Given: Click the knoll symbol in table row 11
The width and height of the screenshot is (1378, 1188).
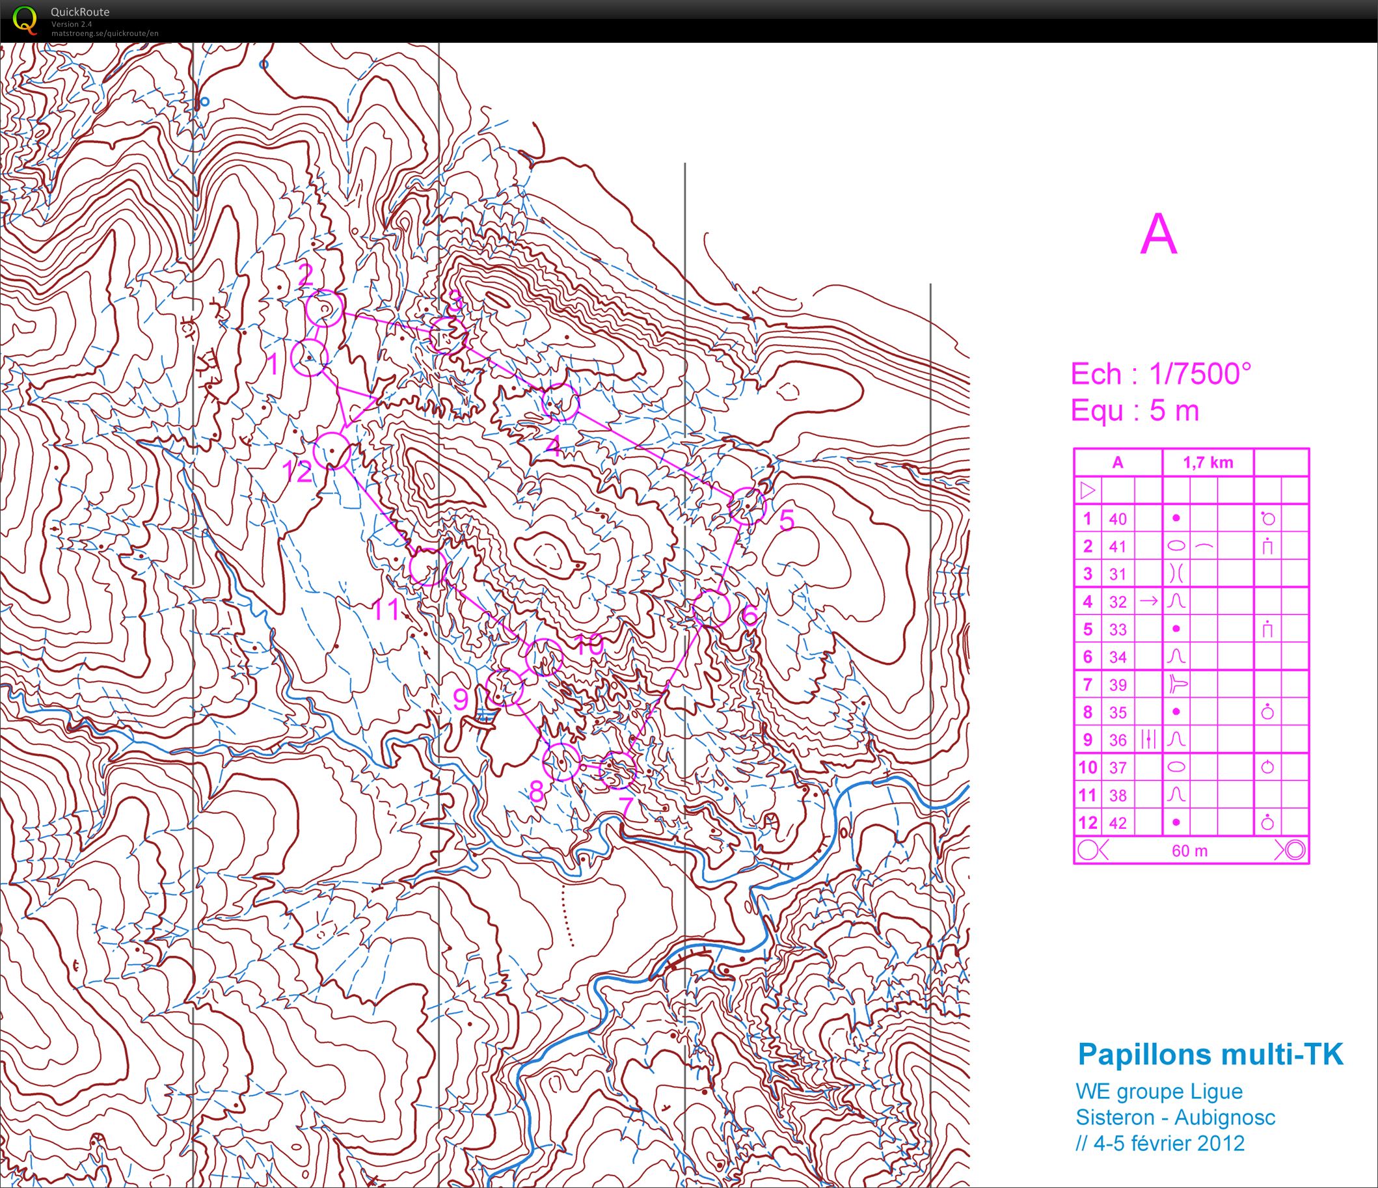Looking at the screenshot, I should (x=1176, y=795).
